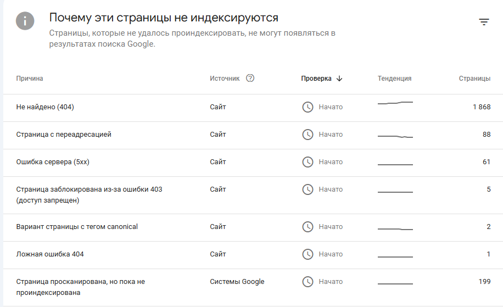503x307 pixels.
Task: Sort by the Проверка column arrow
Action: tap(339, 79)
